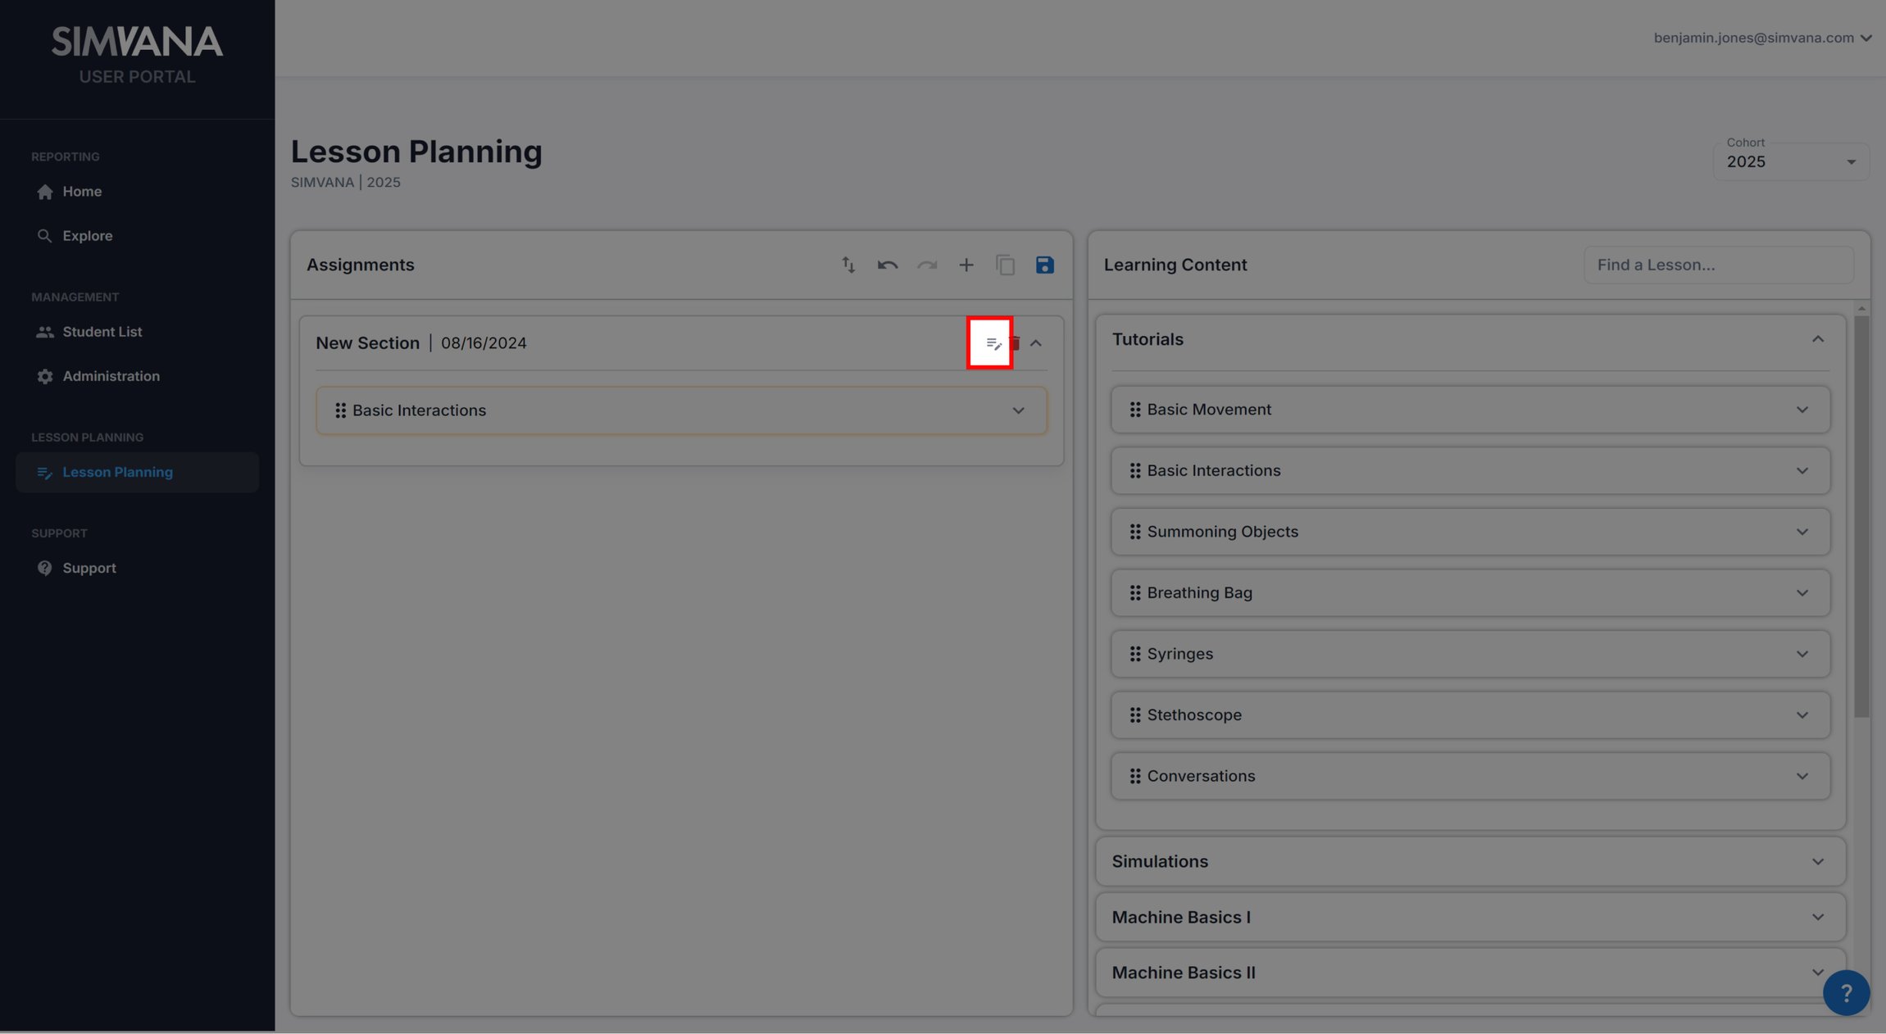The width and height of the screenshot is (1886, 1034).
Task: Select the undo icon in Assignments toolbar
Action: click(x=888, y=265)
